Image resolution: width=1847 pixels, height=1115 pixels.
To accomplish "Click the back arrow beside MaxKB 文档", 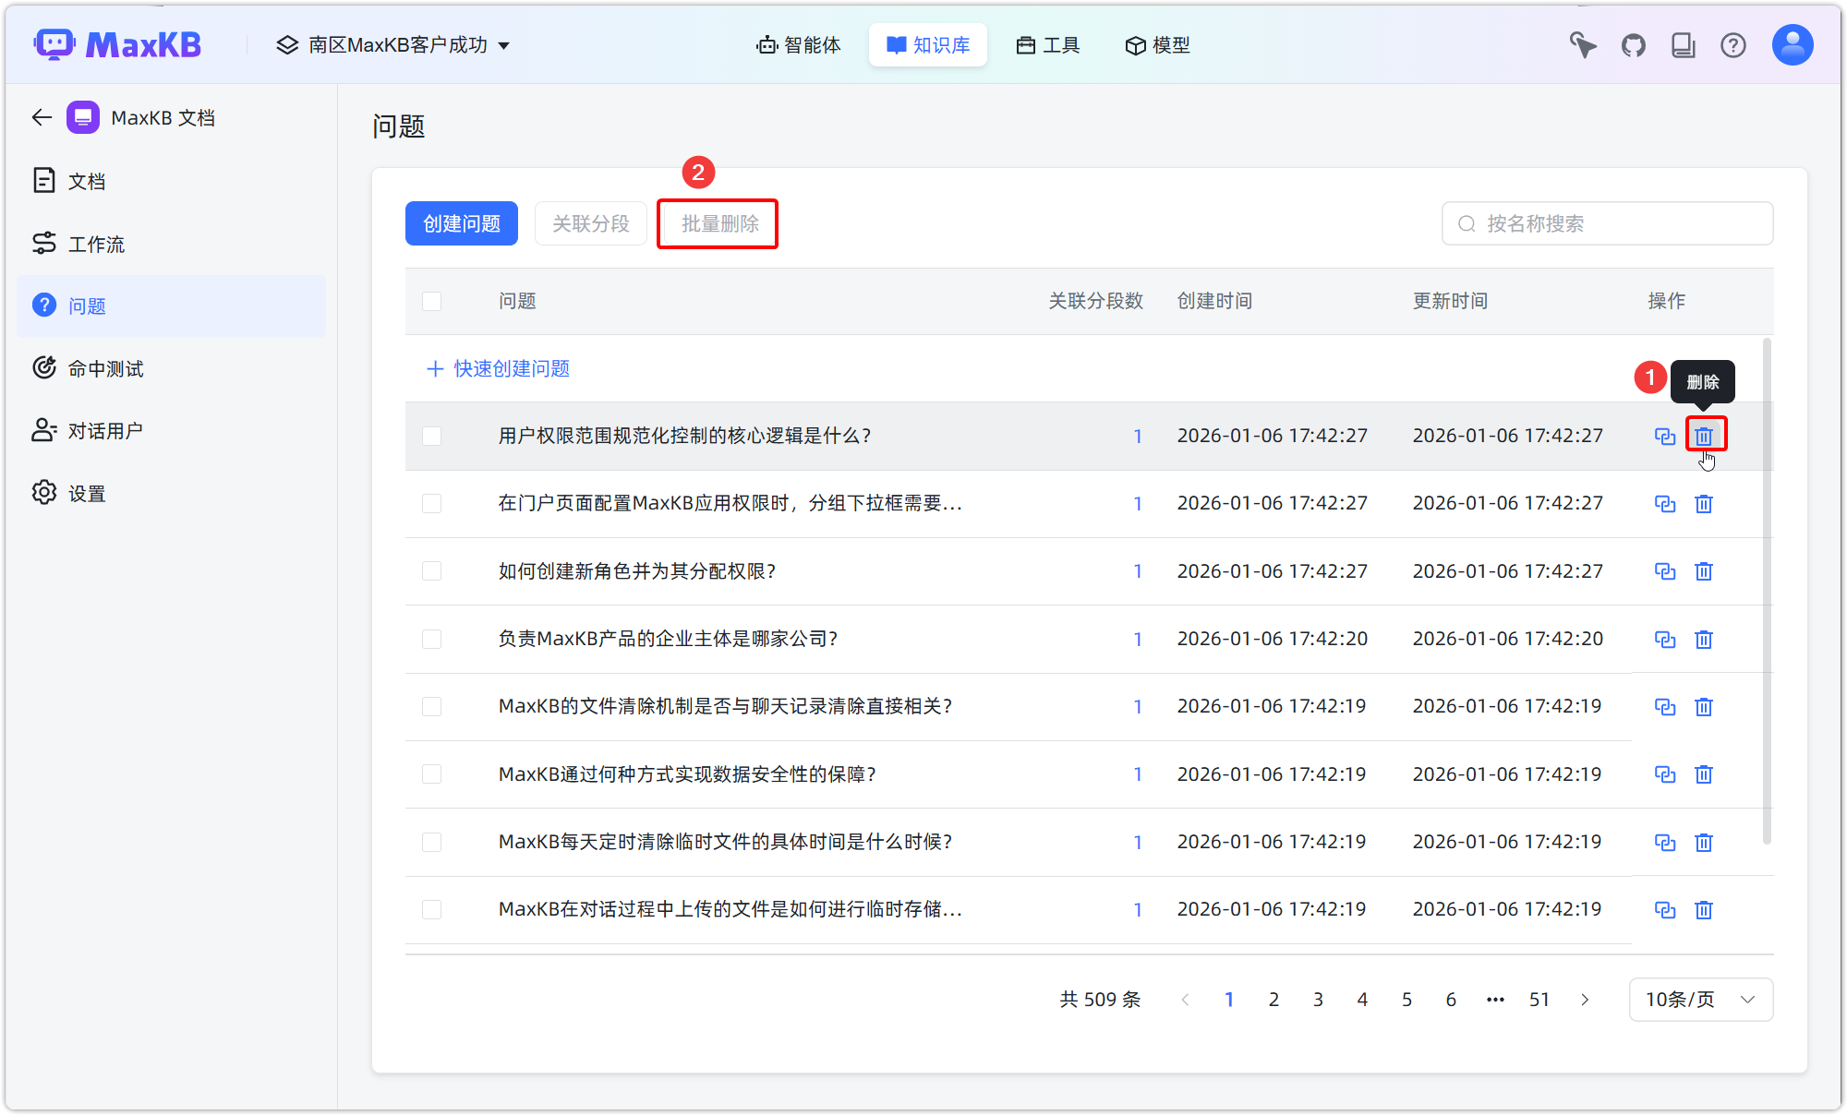I will click(x=41, y=117).
